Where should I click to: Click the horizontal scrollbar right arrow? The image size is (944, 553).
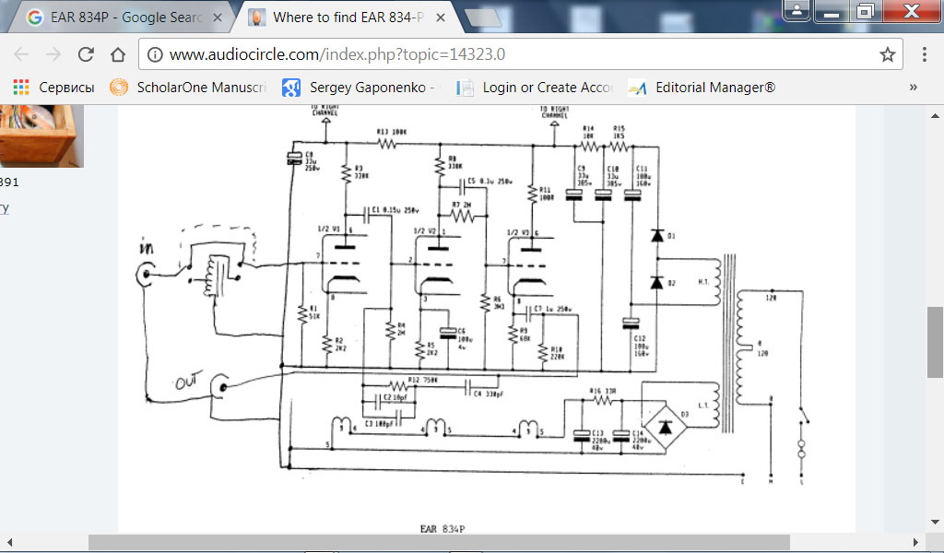pos(915,542)
